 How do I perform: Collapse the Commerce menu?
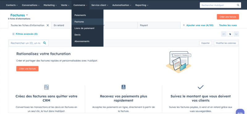80,5
